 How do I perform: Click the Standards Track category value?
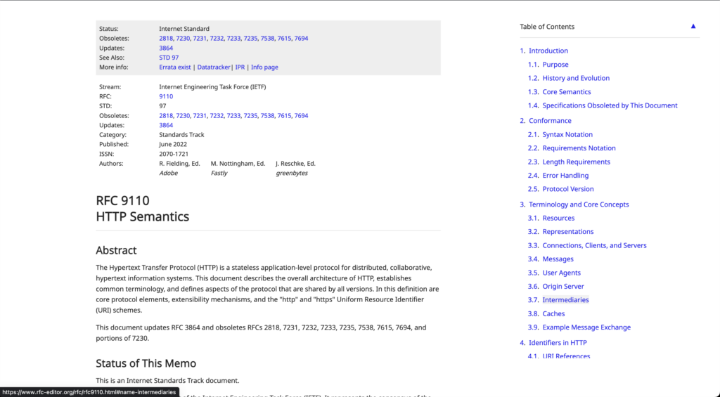point(181,134)
